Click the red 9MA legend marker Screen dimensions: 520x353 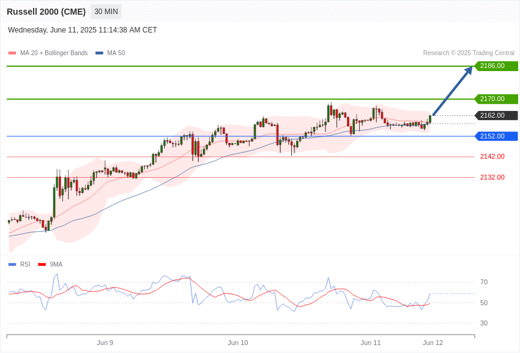coord(42,264)
